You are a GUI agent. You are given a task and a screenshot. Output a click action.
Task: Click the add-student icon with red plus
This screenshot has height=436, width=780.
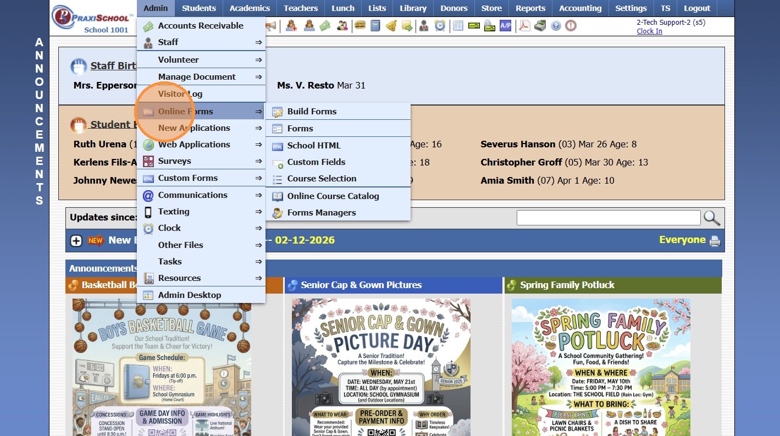(291, 25)
